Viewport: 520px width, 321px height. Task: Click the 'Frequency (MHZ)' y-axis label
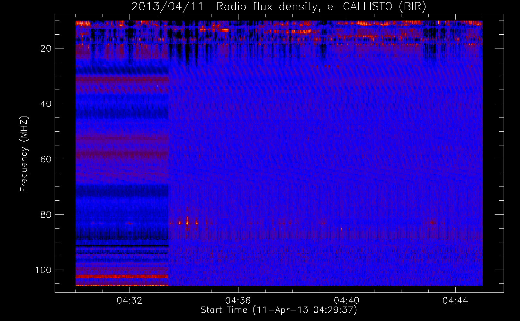(x=24, y=154)
